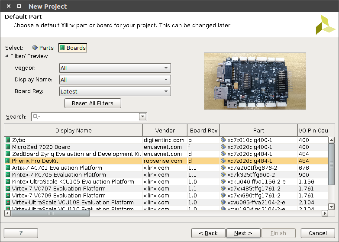Sort by Vendor column header
339x242 pixels.
[x=165, y=130]
